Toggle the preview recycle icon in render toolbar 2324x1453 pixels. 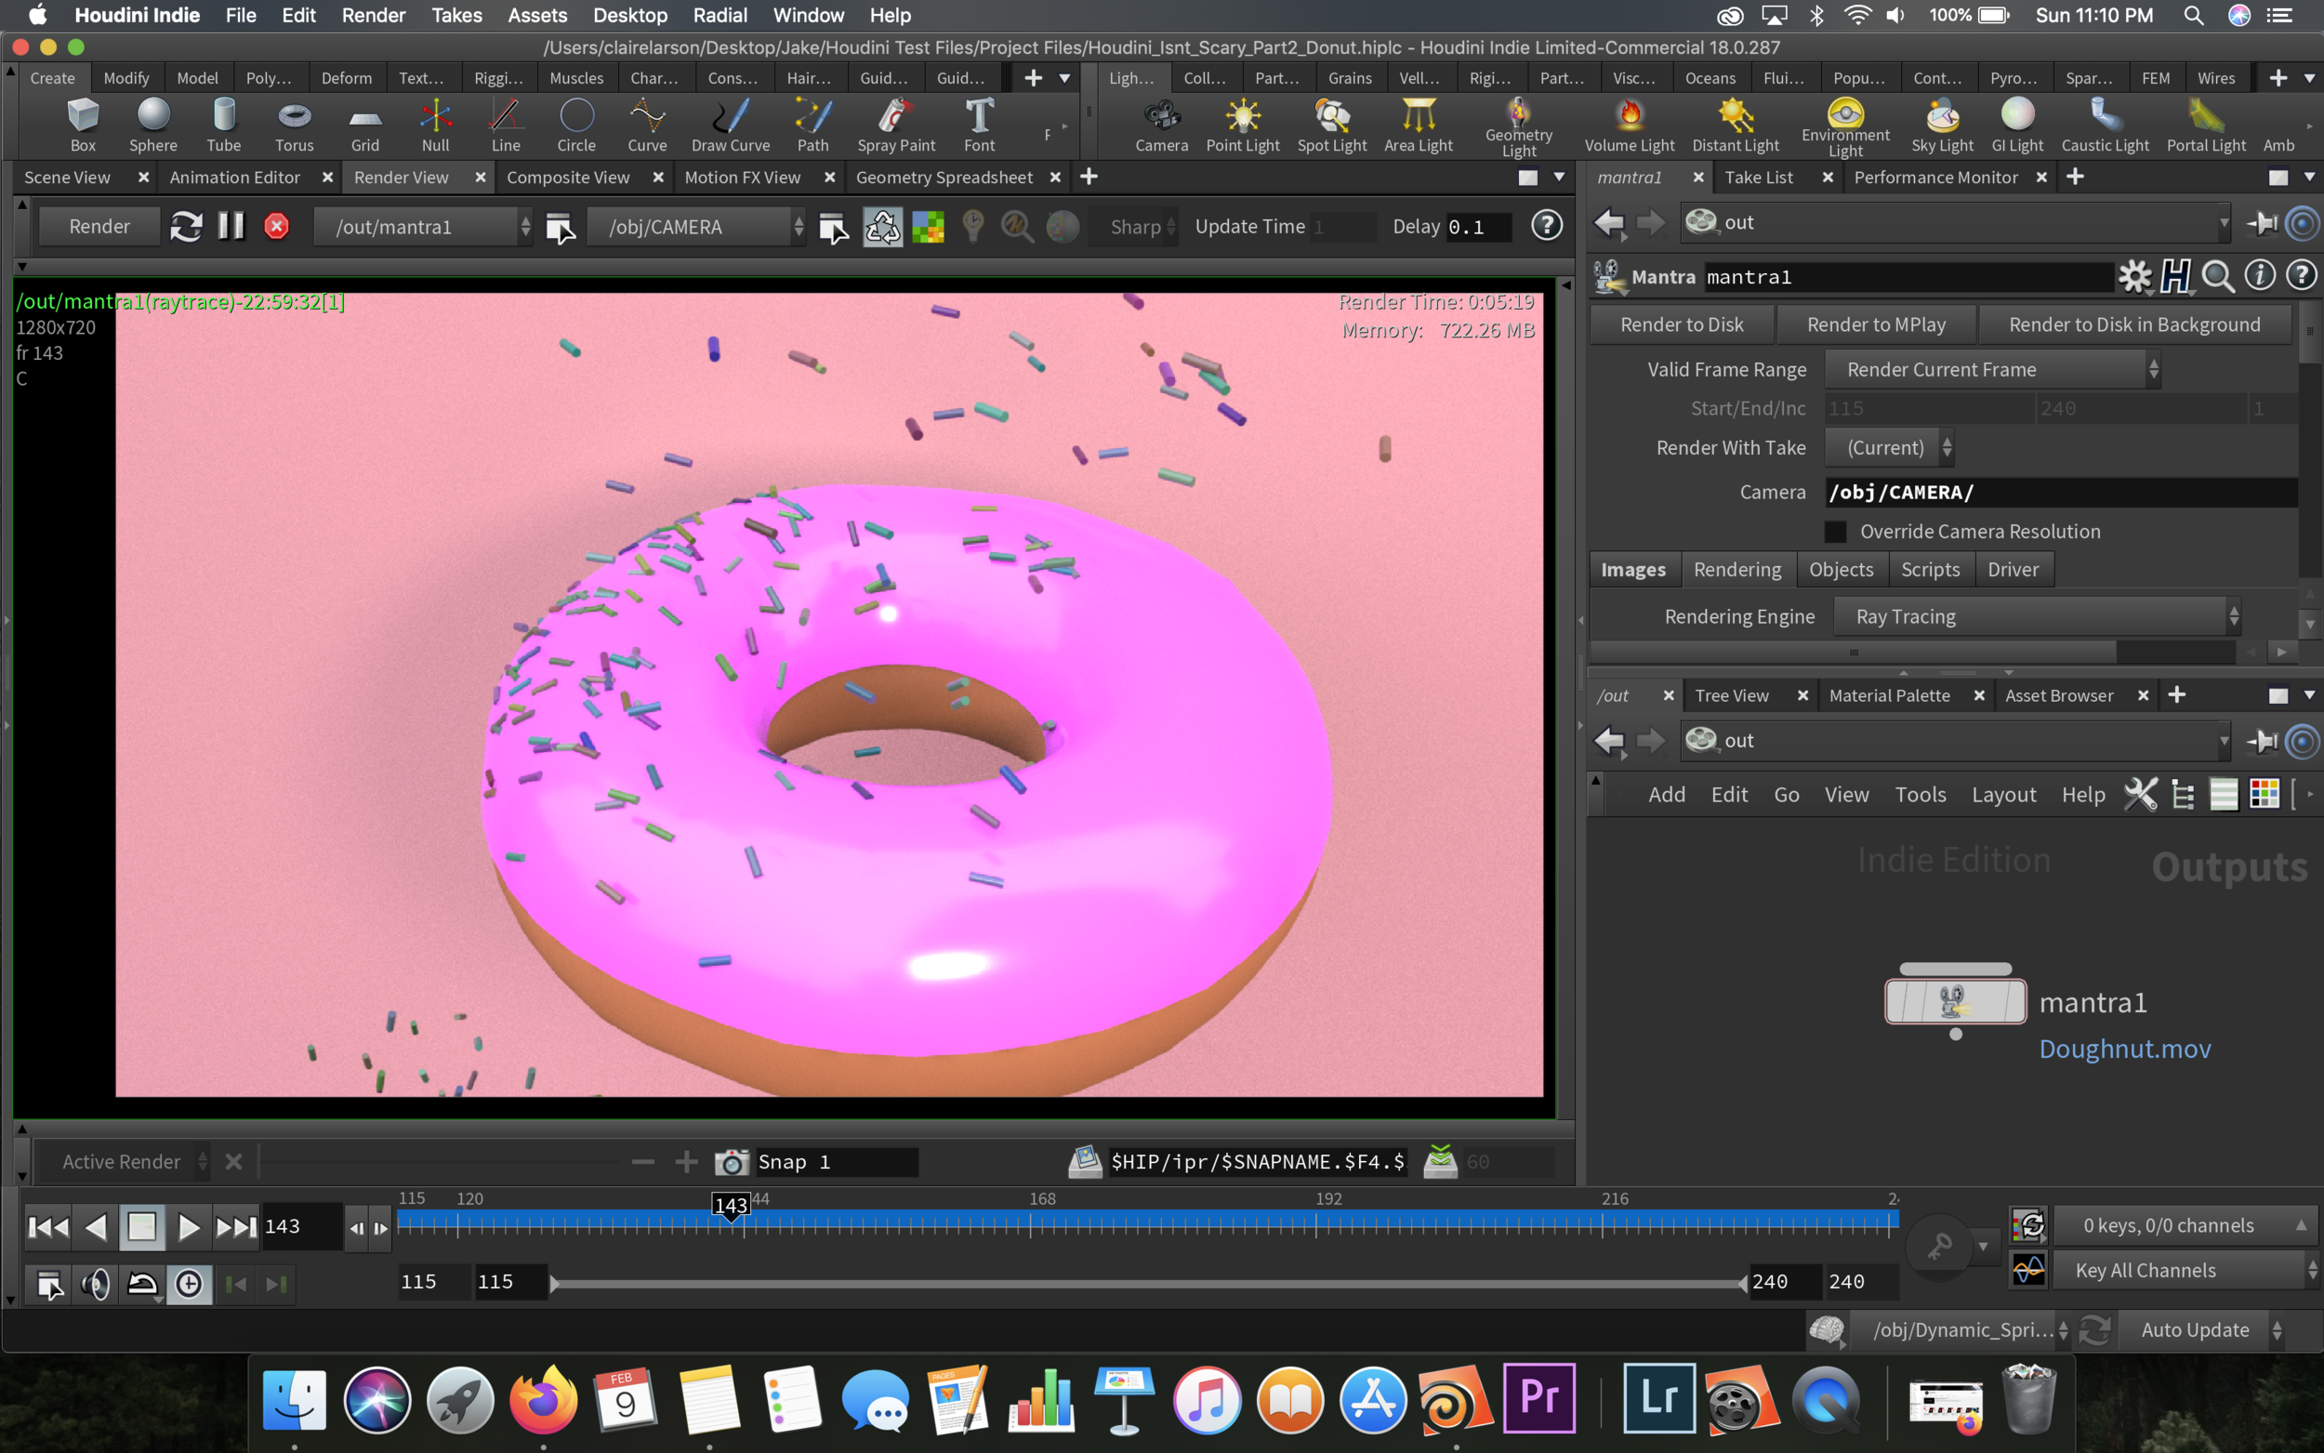882,227
